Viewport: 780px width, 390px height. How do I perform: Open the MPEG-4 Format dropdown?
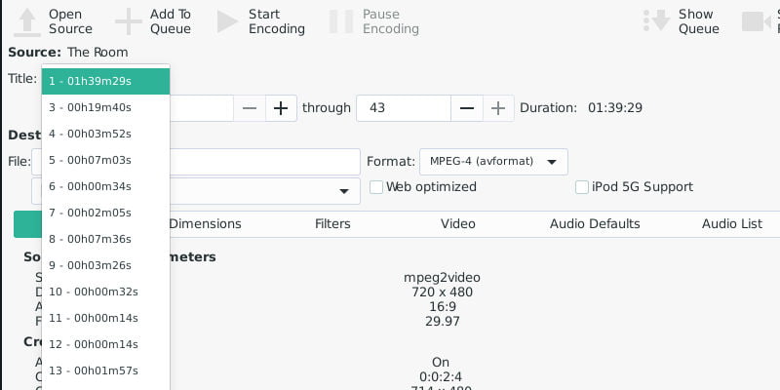click(x=492, y=162)
